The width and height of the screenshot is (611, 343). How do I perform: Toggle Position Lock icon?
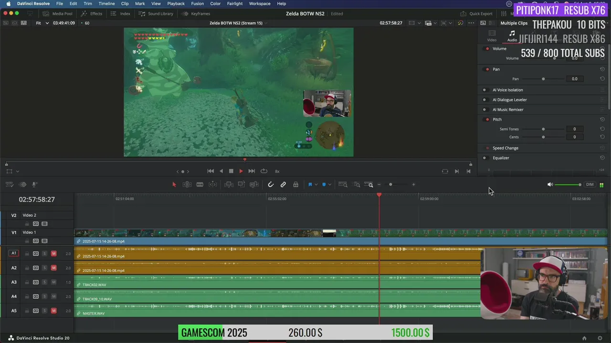point(296,184)
